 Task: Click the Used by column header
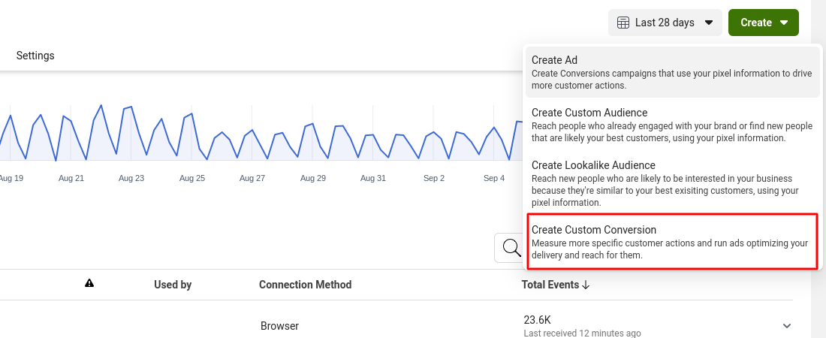click(x=173, y=285)
